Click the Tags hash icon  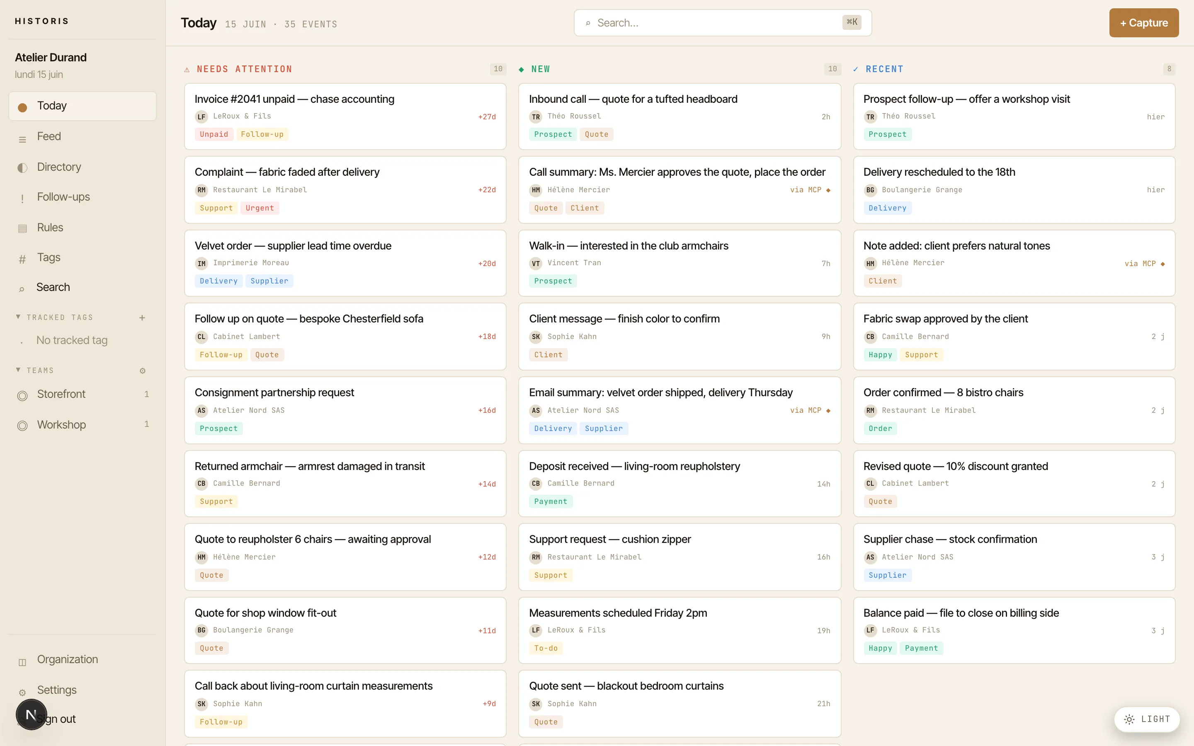(x=22, y=259)
